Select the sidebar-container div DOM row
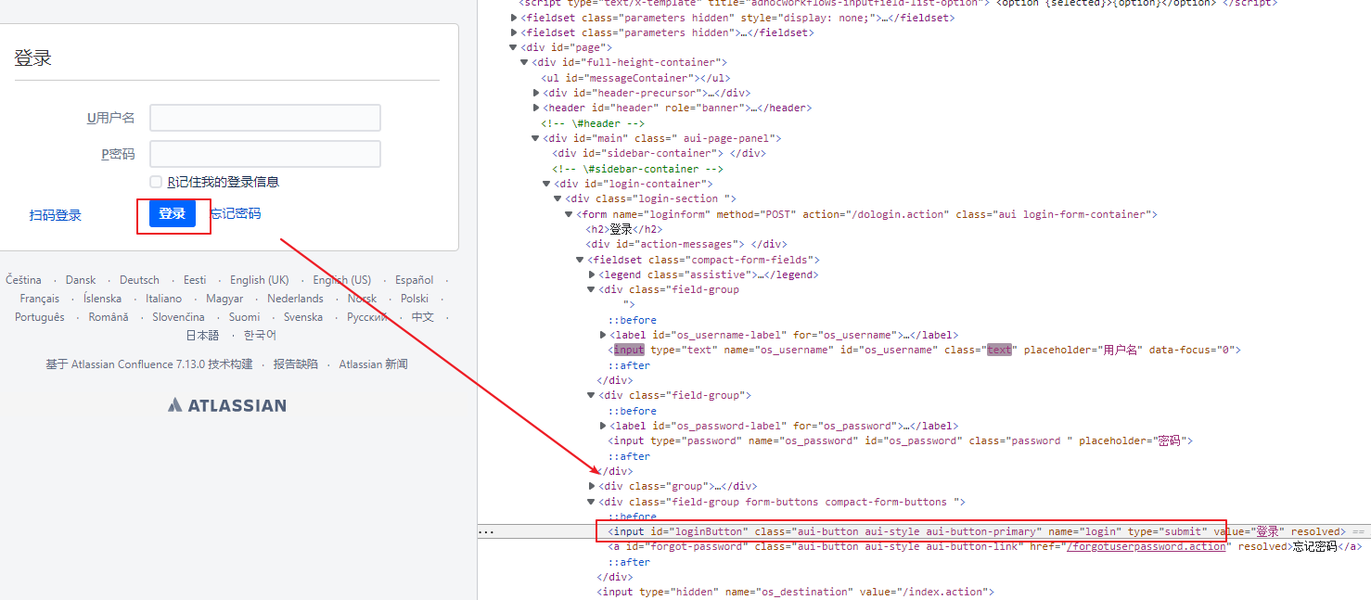Image resolution: width=1371 pixels, height=600 pixels. pos(660,153)
